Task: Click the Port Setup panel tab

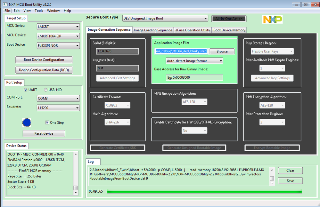Action: tap(14, 82)
